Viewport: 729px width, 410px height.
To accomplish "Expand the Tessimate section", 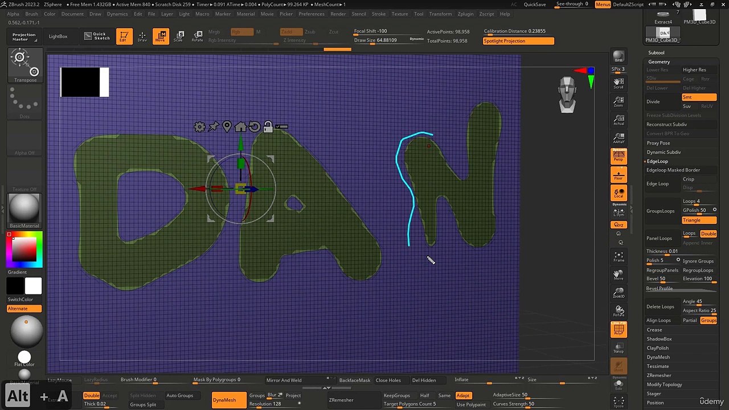I will (658, 366).
